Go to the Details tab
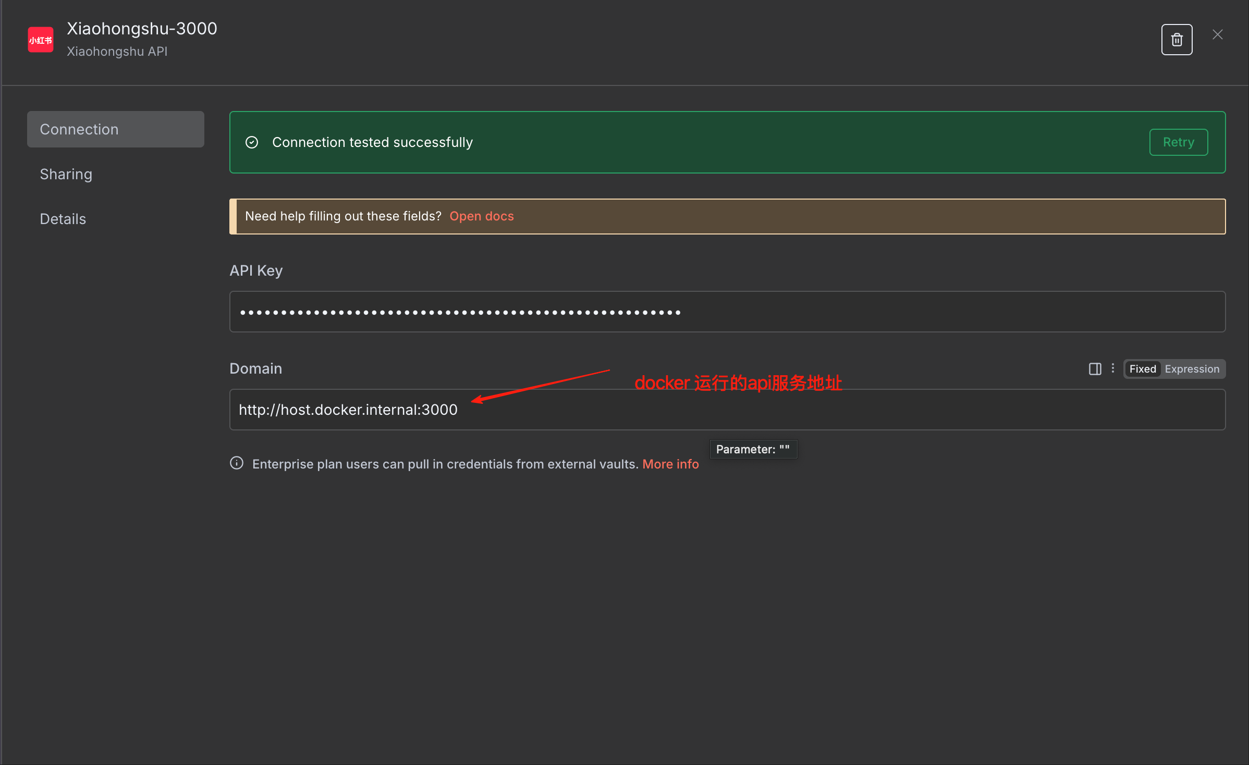 [x=63, y=219]
